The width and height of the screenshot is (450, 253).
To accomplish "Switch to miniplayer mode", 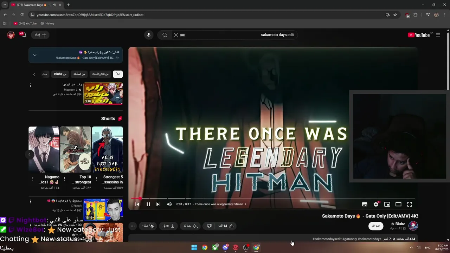I will point(387,204).
